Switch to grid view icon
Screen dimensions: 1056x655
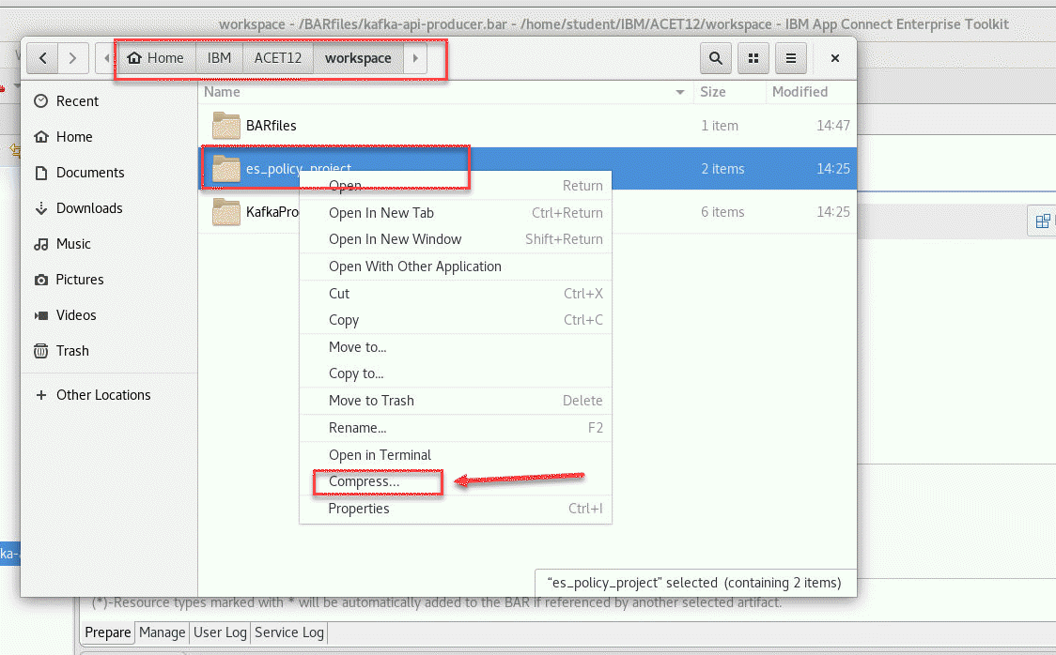(x=753, y=58)
